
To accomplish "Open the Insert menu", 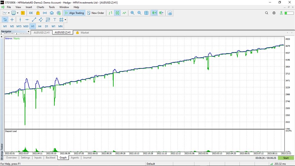I will coord(29,7).
